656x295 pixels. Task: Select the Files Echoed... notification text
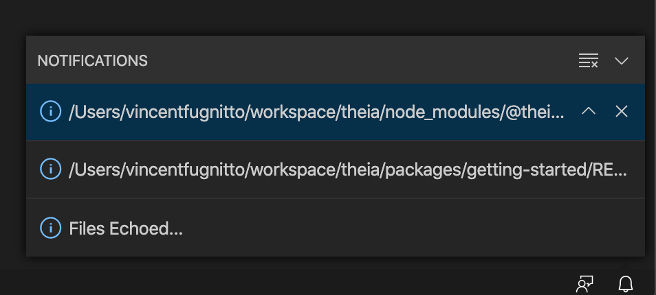[126, 228]
